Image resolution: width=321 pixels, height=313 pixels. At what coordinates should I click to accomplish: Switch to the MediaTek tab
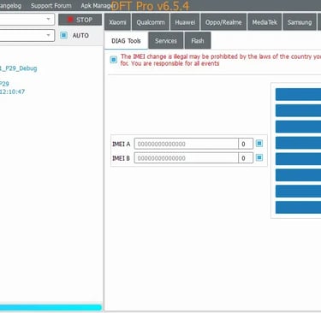coord(265,22)
